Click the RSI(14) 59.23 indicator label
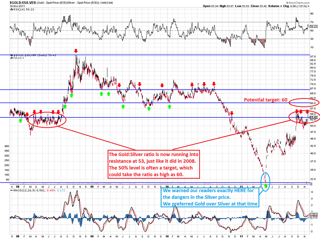This screenshot has width=320, height=239. click(24, 9)
